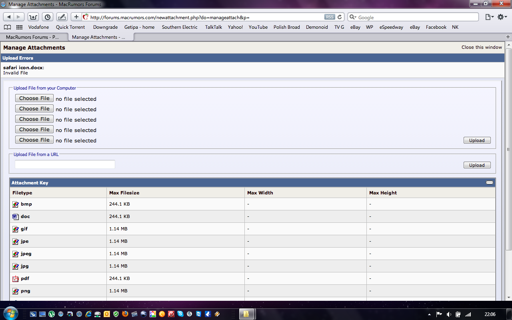Click the 'safari icon.docx' filename
The height and width of the screenshot is (320, 512).
23,68
